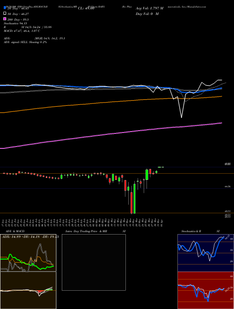Select the '50 Day - 46.27' legend text

click(x=18, y=14)
